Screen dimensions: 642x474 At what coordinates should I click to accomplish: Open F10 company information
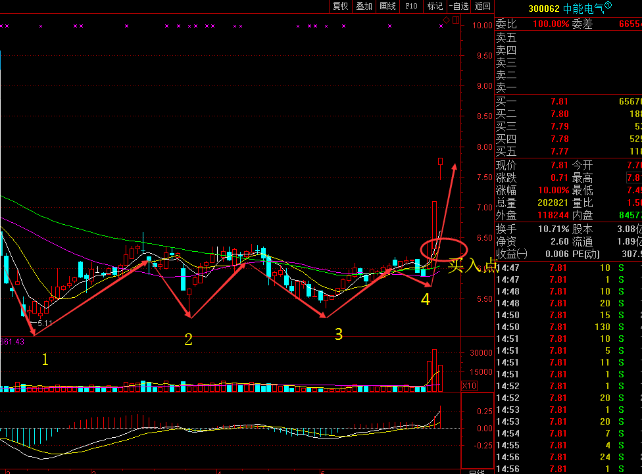[x=411, y=6]
